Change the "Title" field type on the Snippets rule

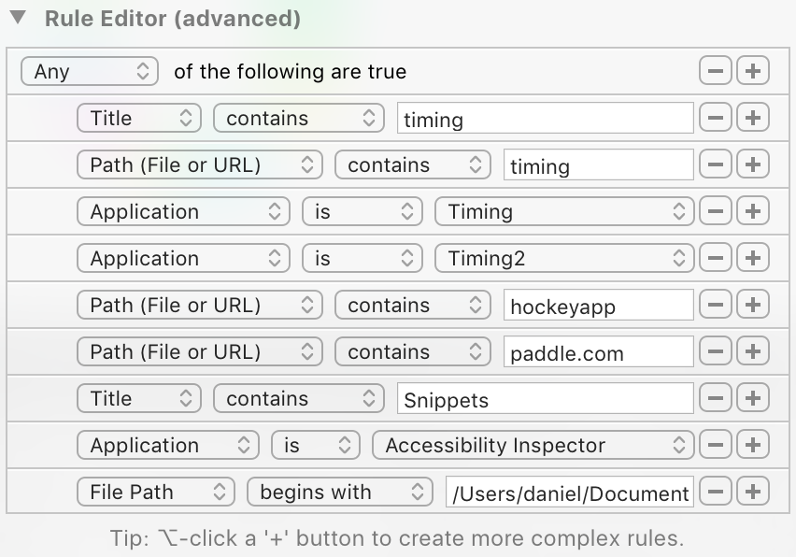tap(138, 398)
